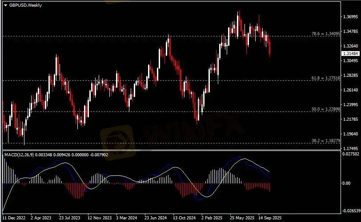Click the dropdown triangle beside GBPUSD,Weekly
Viewport: 361px width, 222px height.
click(5, 5)
